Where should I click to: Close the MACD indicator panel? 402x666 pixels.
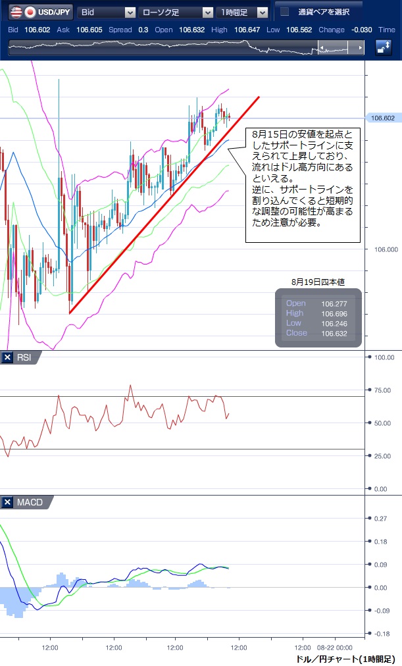[8, 502]
